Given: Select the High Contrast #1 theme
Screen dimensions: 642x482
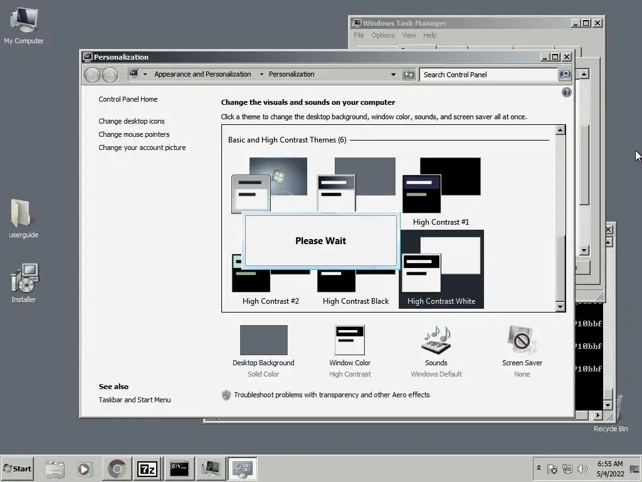Looking at the screenshot, I should (x=441, y=192).
